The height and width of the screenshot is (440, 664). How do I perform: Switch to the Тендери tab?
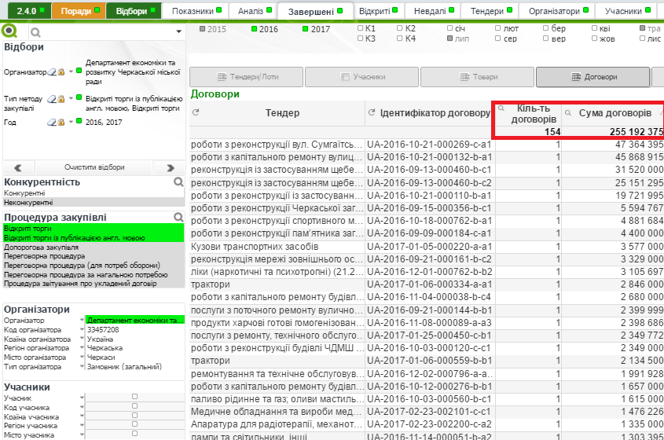[488, 12]
